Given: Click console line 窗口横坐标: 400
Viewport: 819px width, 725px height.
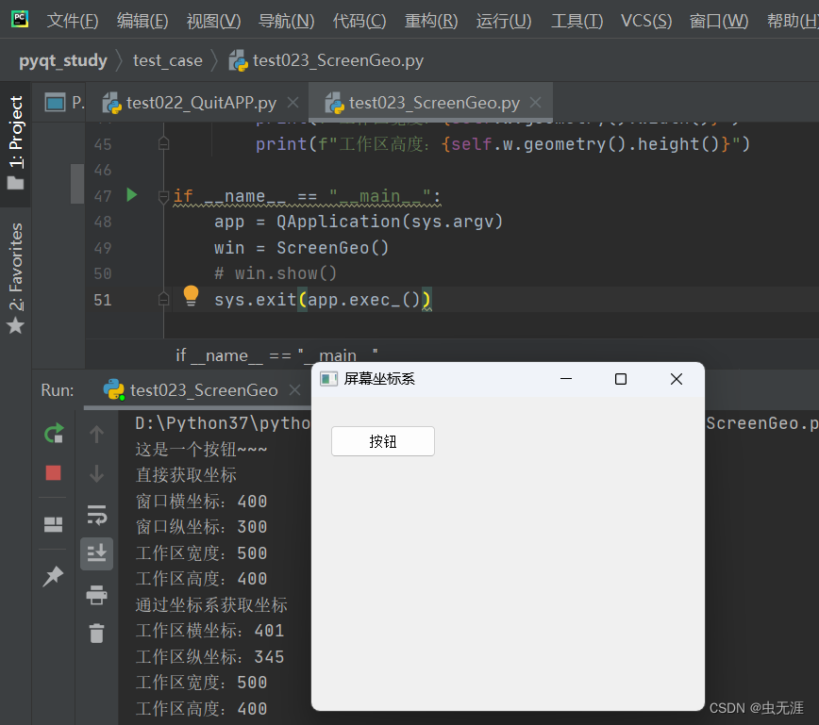Looking at the screenshot, I should pyautogui.click(x=202, y=501).
